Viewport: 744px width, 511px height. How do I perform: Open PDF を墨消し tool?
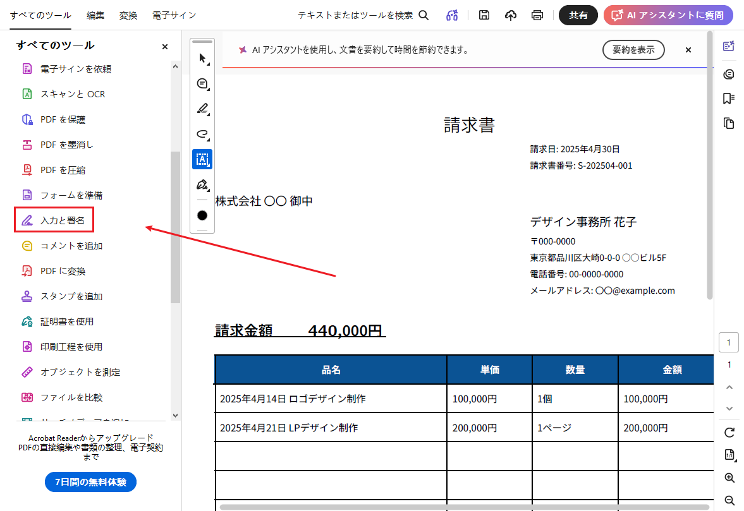click(x=58, y=145)
